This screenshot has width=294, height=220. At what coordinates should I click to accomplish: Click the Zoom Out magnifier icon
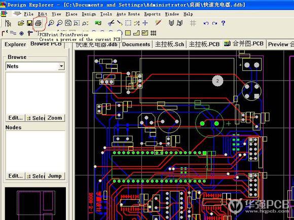click(59, 23)
